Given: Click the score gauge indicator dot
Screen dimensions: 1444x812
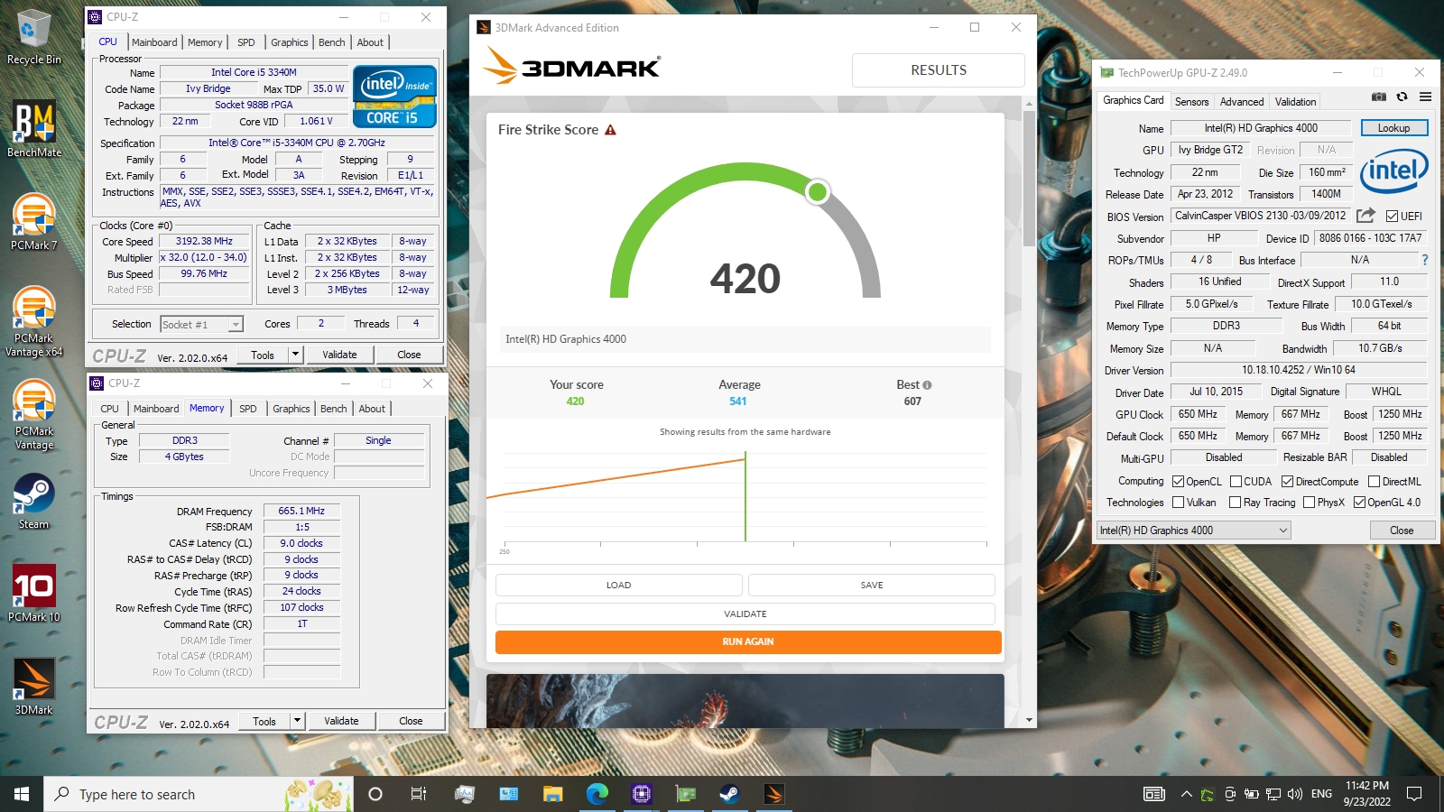Looking at the screenshot, I should 818,191.
